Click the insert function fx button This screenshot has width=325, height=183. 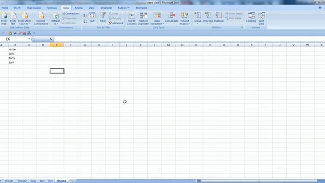51,39
